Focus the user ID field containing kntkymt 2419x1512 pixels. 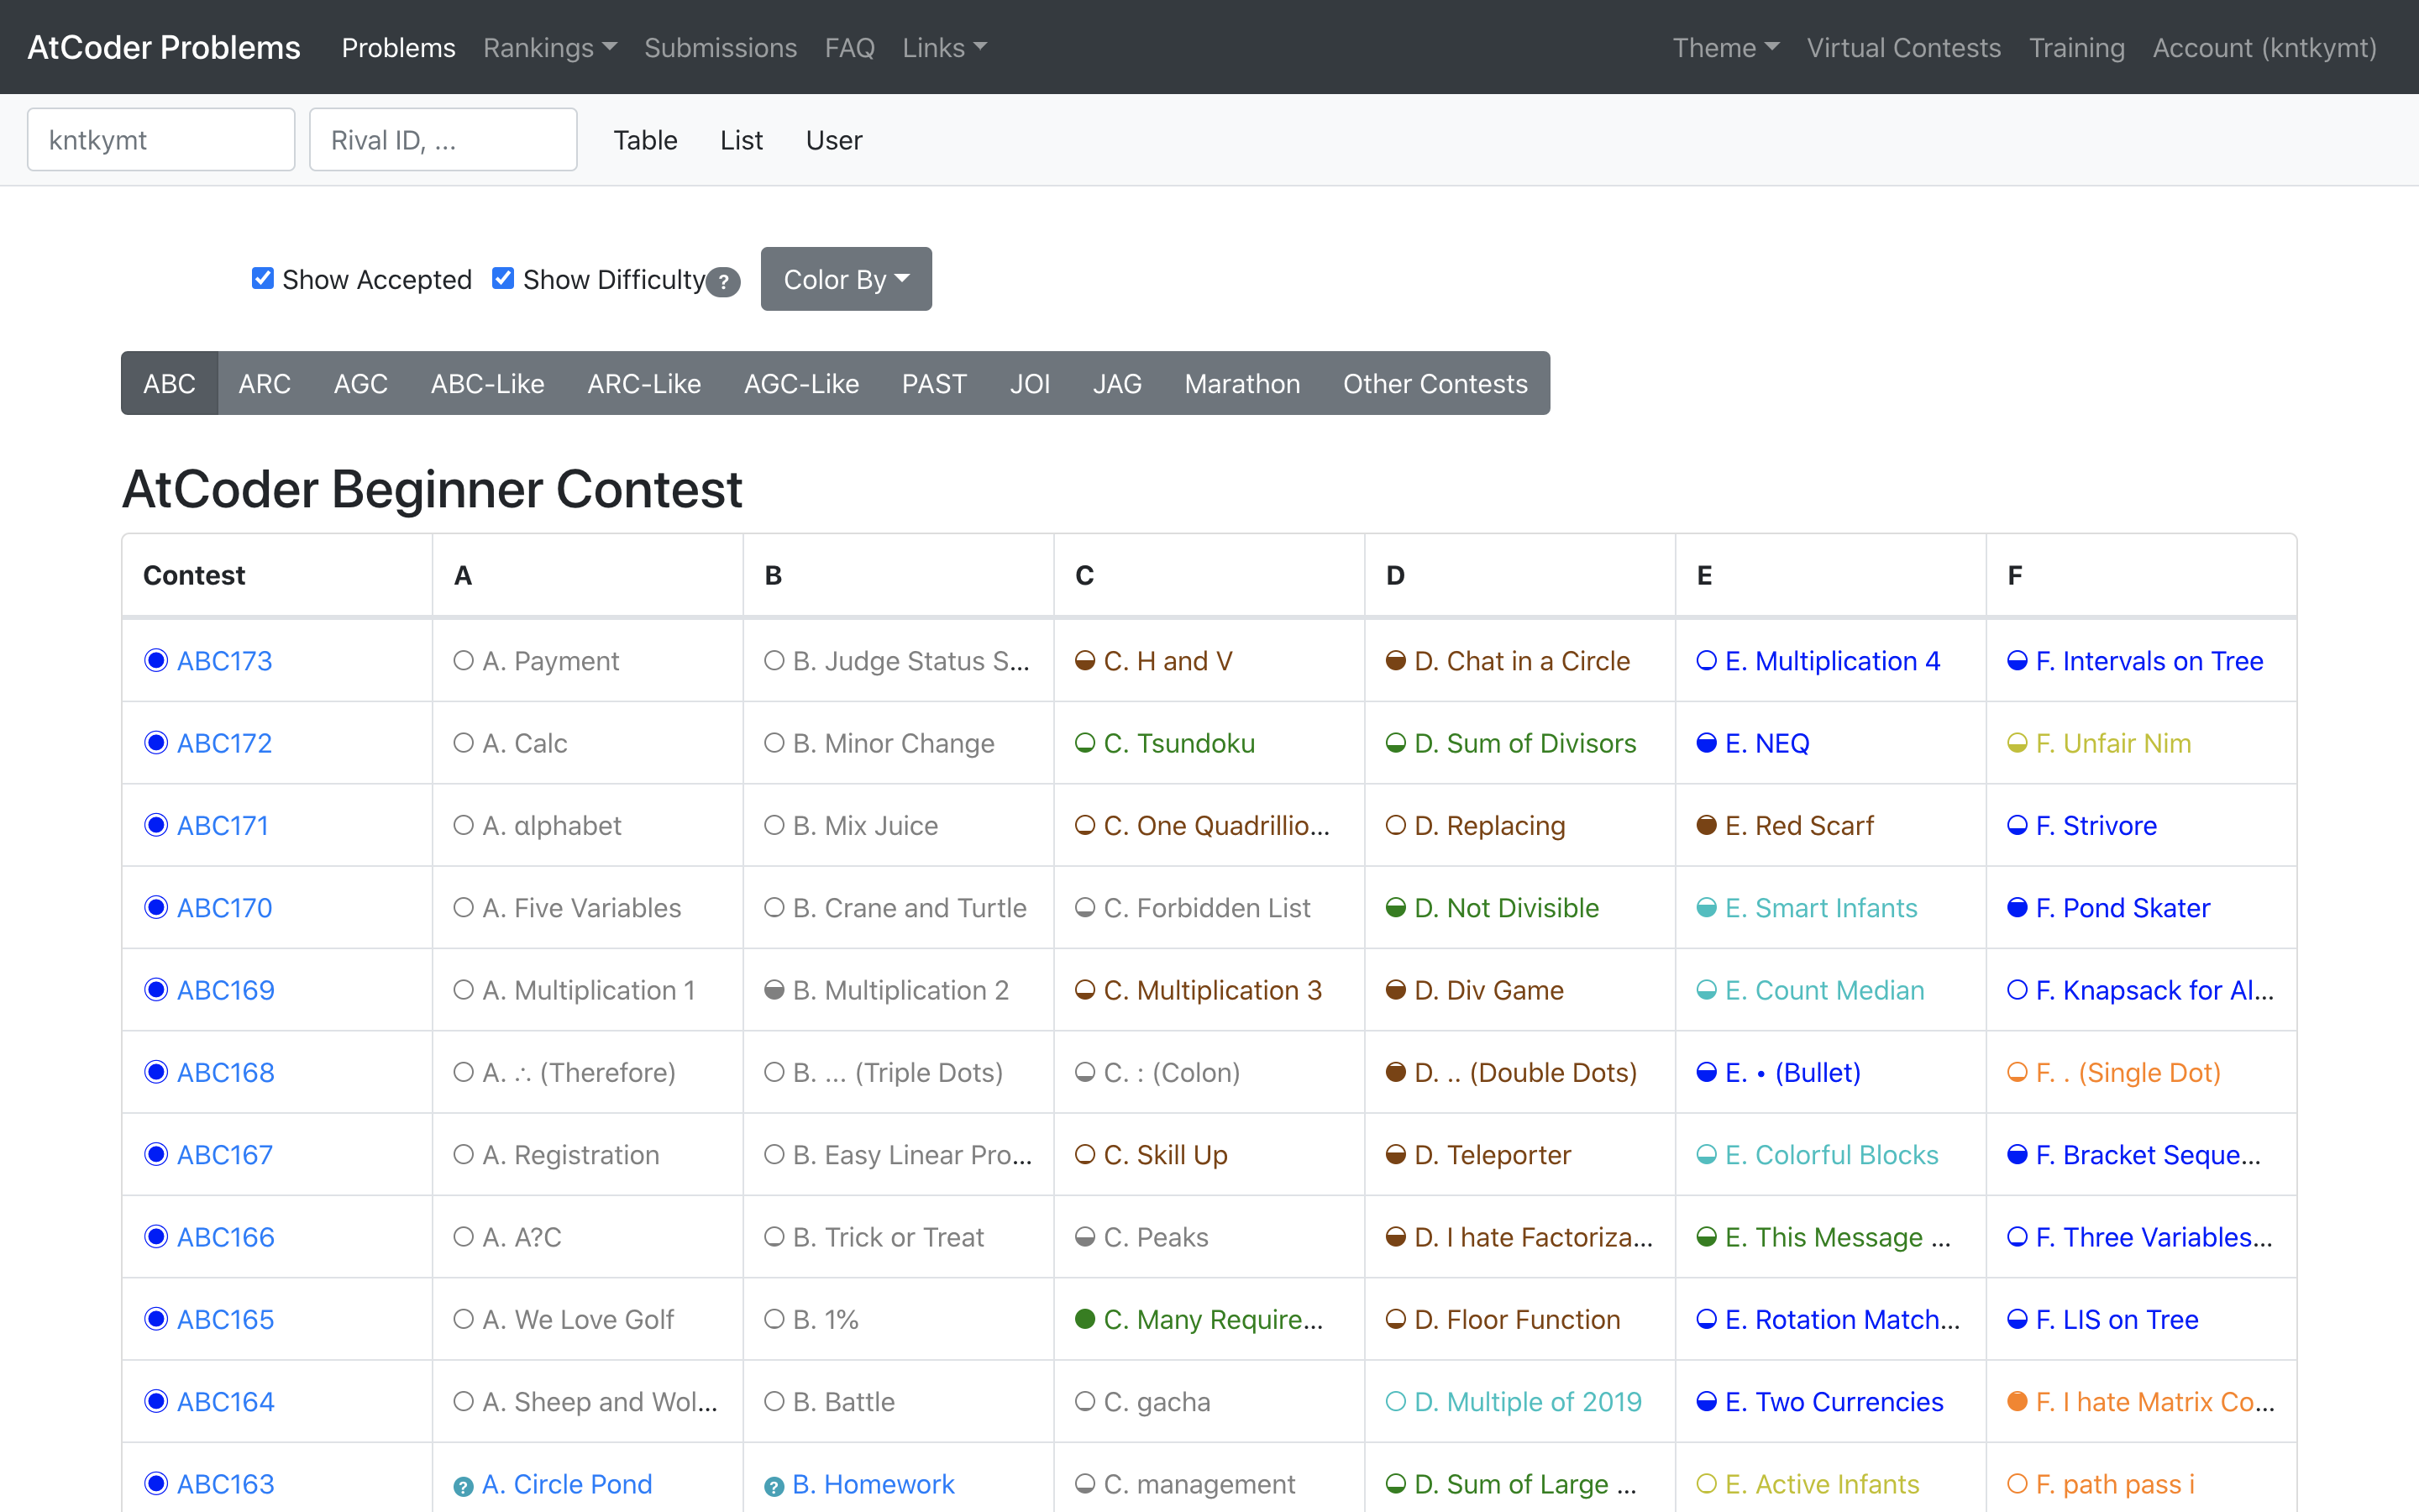coord(161,139)
